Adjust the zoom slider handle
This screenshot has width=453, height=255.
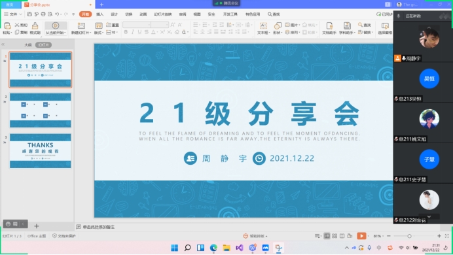point(409,236)
